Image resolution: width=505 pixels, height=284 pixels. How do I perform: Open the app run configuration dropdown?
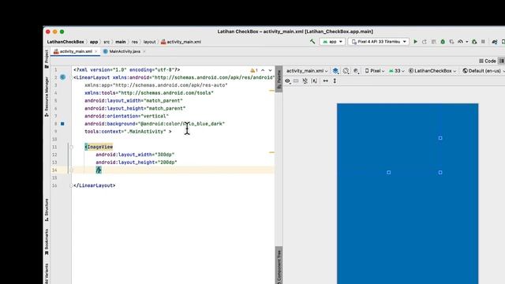(x=332, y=42)
